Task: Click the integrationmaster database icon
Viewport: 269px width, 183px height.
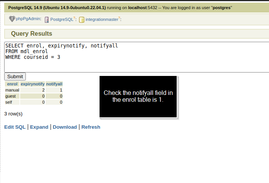Action: pyautogui.click(x=82, y=20)
